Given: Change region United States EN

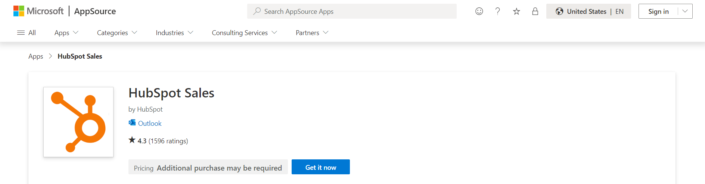Looking at the screenshot, I should pos(588,11).
